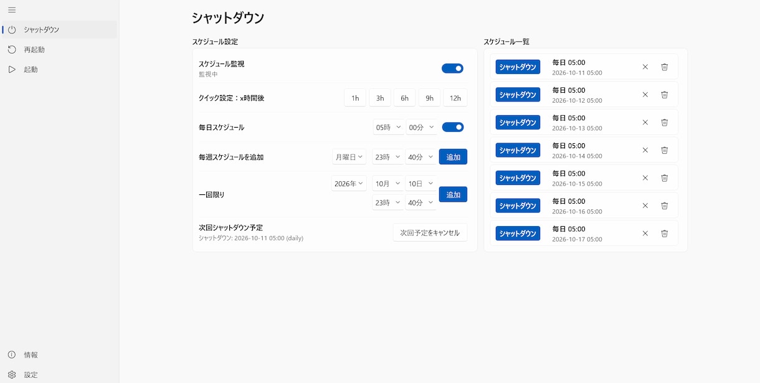Open the 10日 day dropdown

(421, 184)
